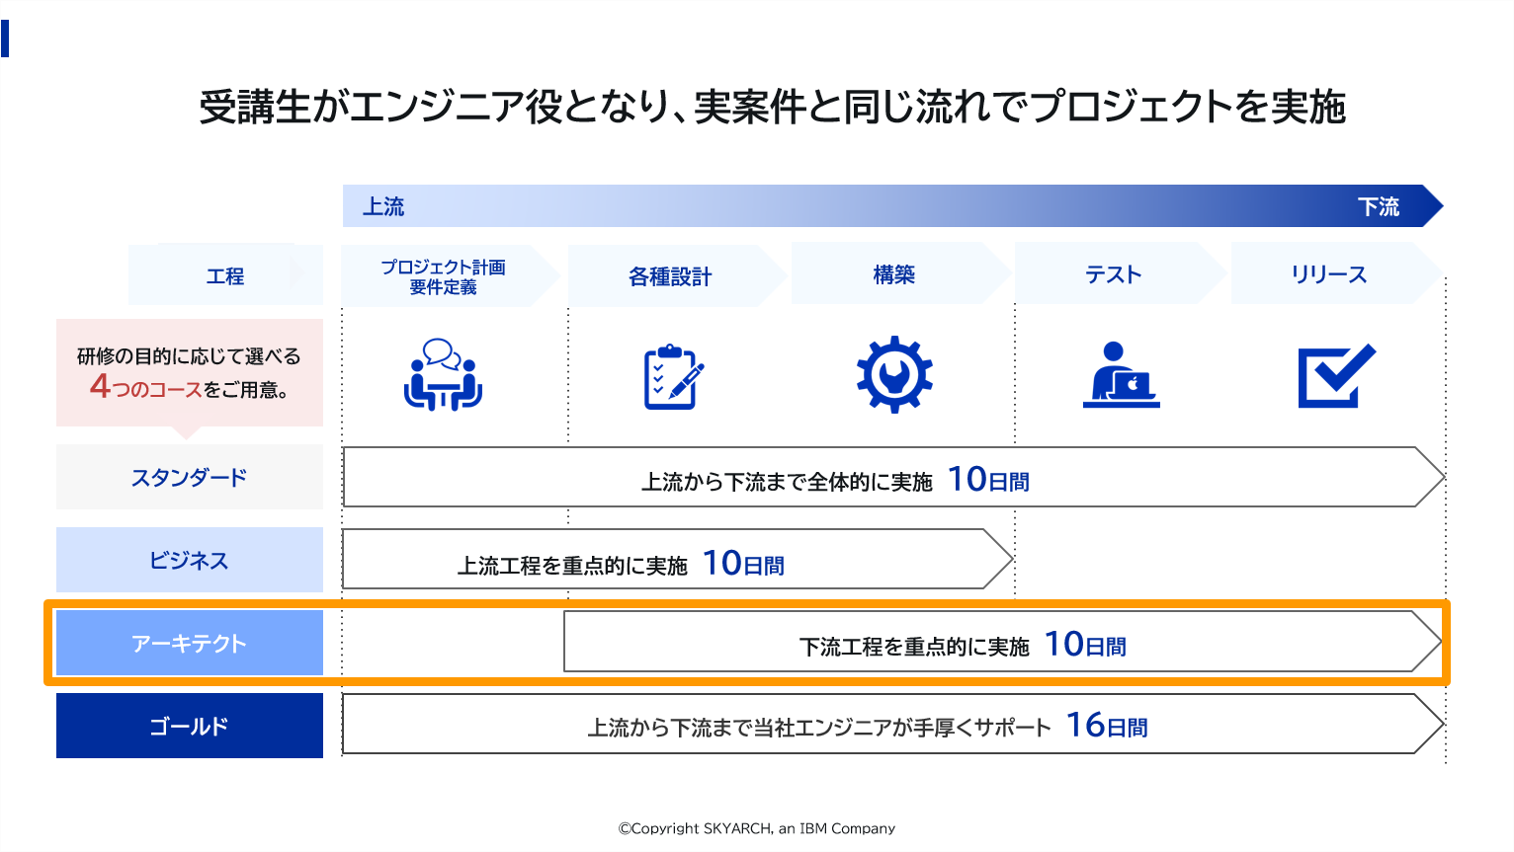
Task: Select the ゴールド course label
Action: (x=190, y=727)
